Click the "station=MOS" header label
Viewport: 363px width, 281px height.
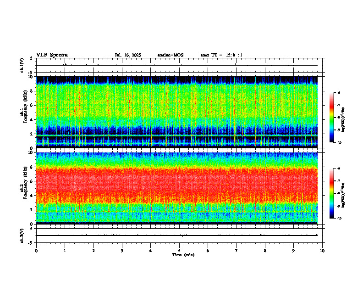170,55
